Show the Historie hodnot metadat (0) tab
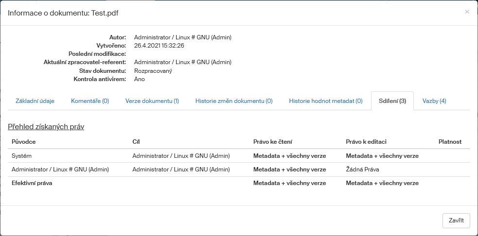This screenshot has height=236, width=478. coord(326,101)
